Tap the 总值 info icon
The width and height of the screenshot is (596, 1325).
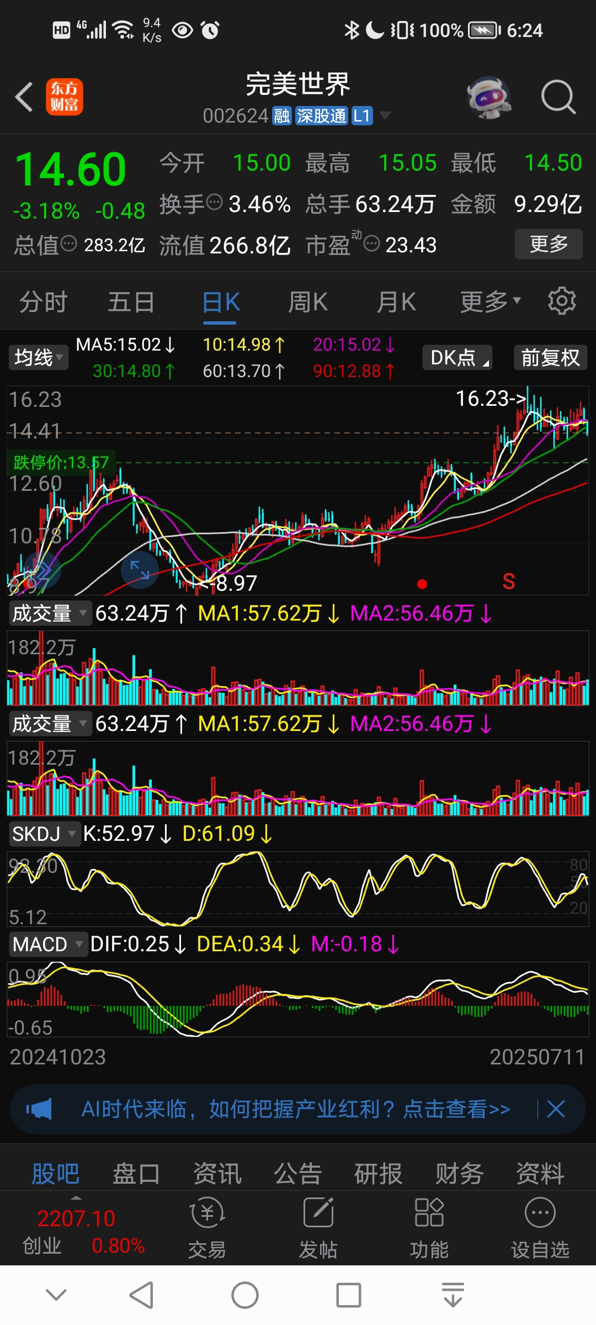coord(68,243)
